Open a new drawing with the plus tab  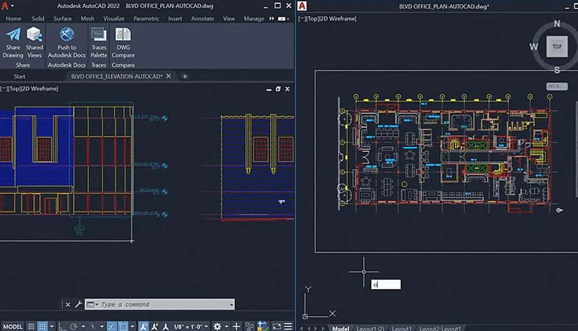[185, 76]
